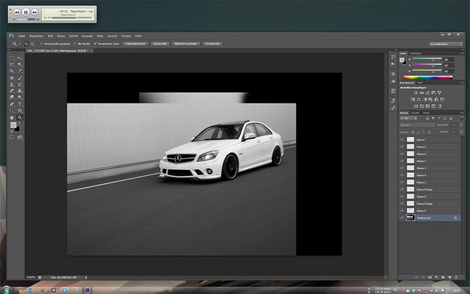
Task: Skip to next track in music player
Action: (x=35, y=12)
